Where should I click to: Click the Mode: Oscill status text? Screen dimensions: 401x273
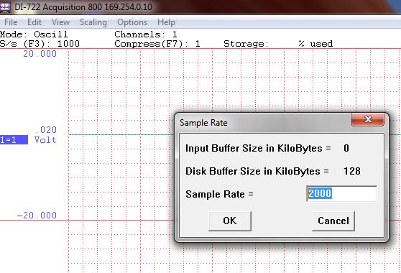(x=34, y=34)
